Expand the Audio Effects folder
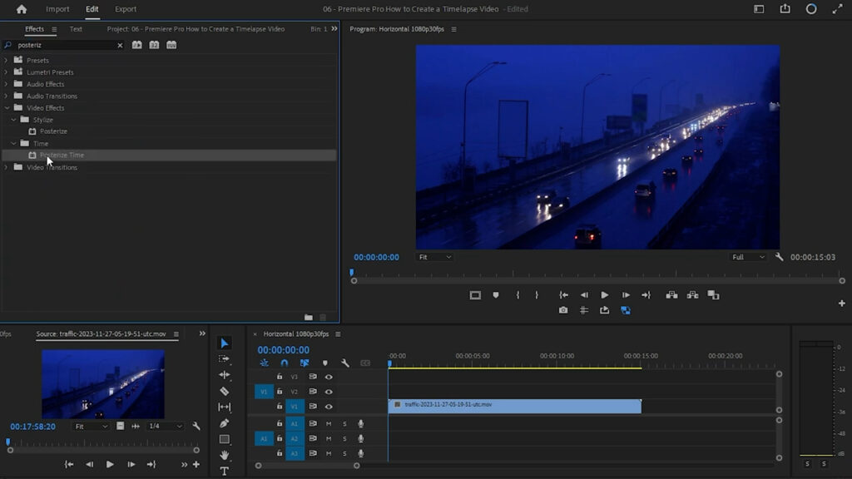Viewport: 852px width, 479px height. click(x=6, y=84)
